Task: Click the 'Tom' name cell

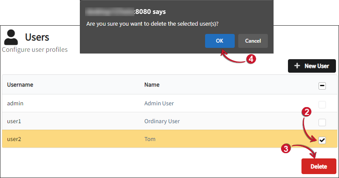Action: pos(150,139)
